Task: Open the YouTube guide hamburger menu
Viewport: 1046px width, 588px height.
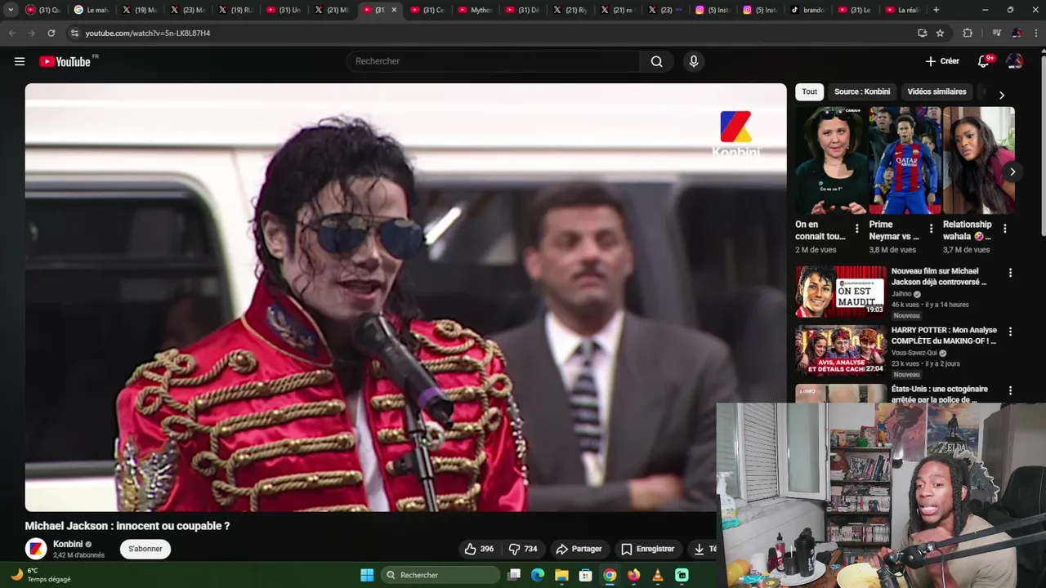Action: 20,61
